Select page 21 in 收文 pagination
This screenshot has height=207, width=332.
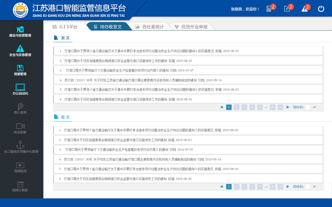click(280, 187)
